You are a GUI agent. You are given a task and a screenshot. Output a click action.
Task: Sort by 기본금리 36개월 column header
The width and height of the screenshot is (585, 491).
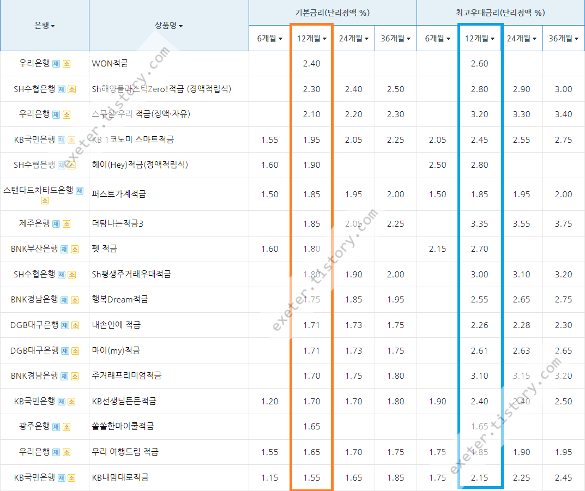point(395,38)
